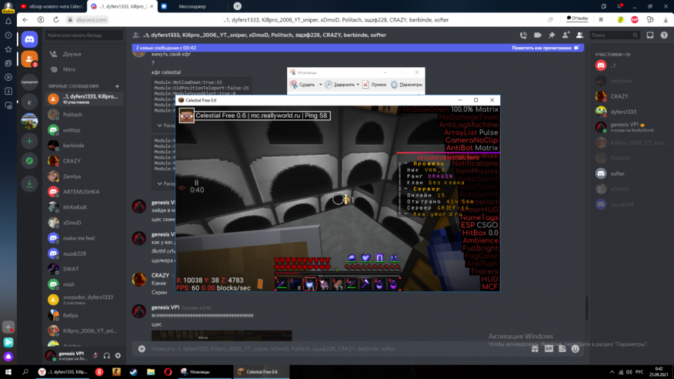Open Opera from the taskbar

(x=168, y=372)
